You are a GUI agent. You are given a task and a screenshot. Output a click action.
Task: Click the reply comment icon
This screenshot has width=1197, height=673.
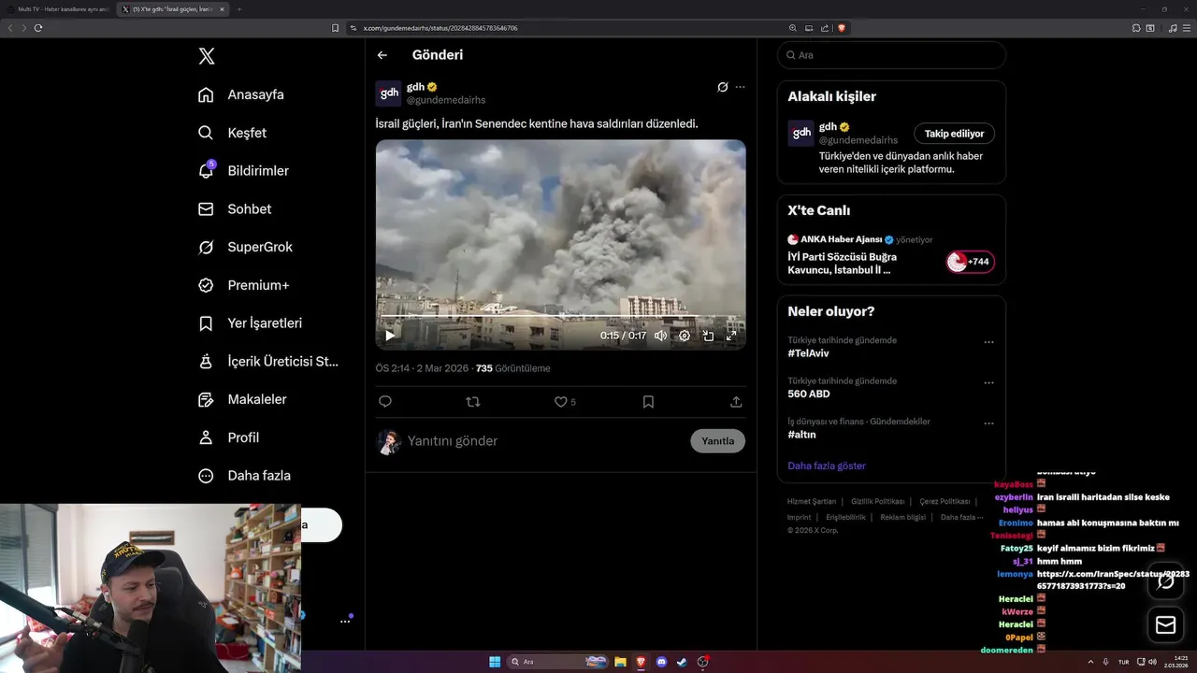[x=384, y=402]
